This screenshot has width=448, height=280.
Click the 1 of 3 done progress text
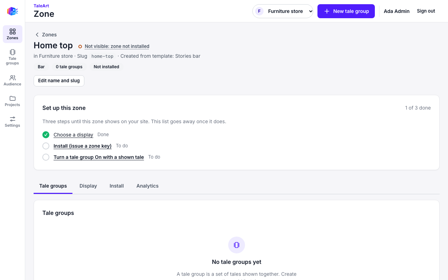click(x=418, y=108)
